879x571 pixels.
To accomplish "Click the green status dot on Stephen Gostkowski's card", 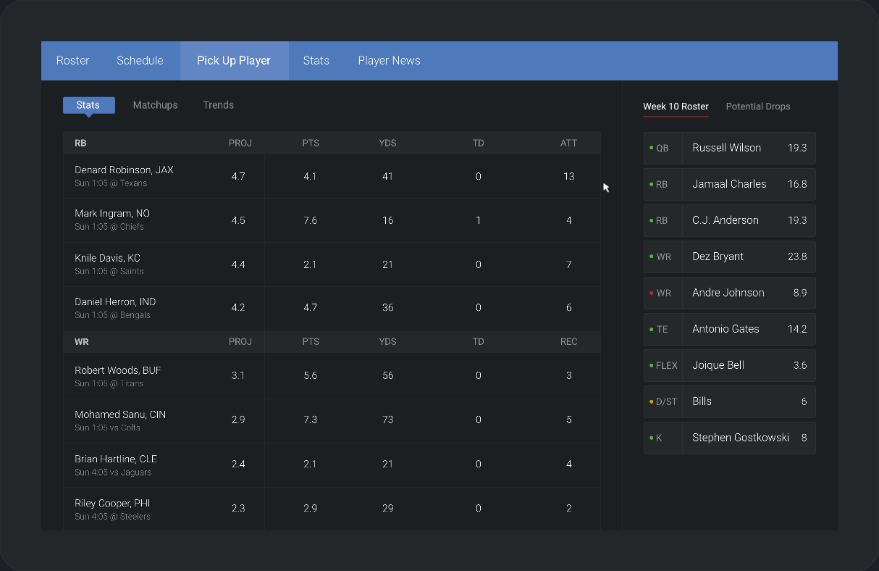I will [x=651, y=438].
